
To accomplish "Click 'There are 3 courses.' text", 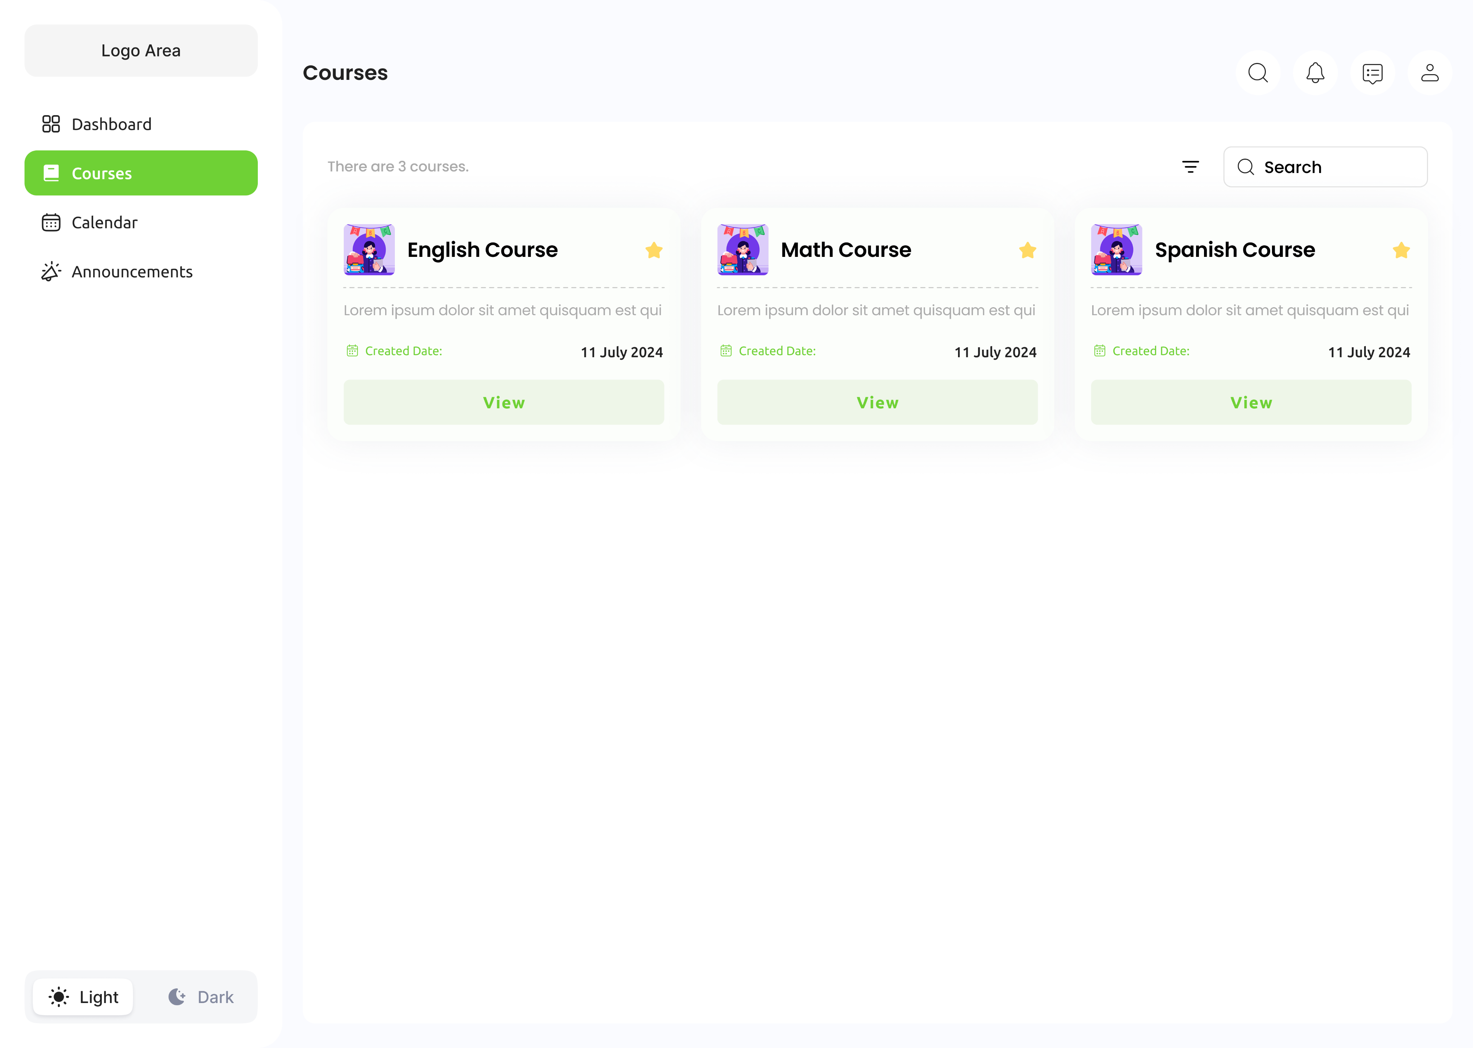I will pos(398,167).
